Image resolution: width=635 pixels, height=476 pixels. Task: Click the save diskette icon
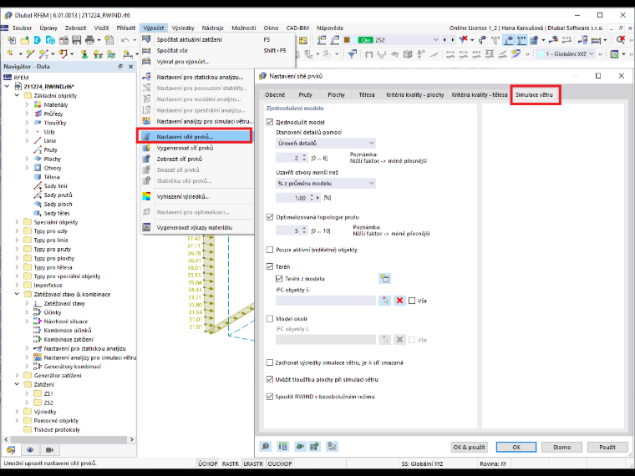pyautogui.click(x=77, y=40)
